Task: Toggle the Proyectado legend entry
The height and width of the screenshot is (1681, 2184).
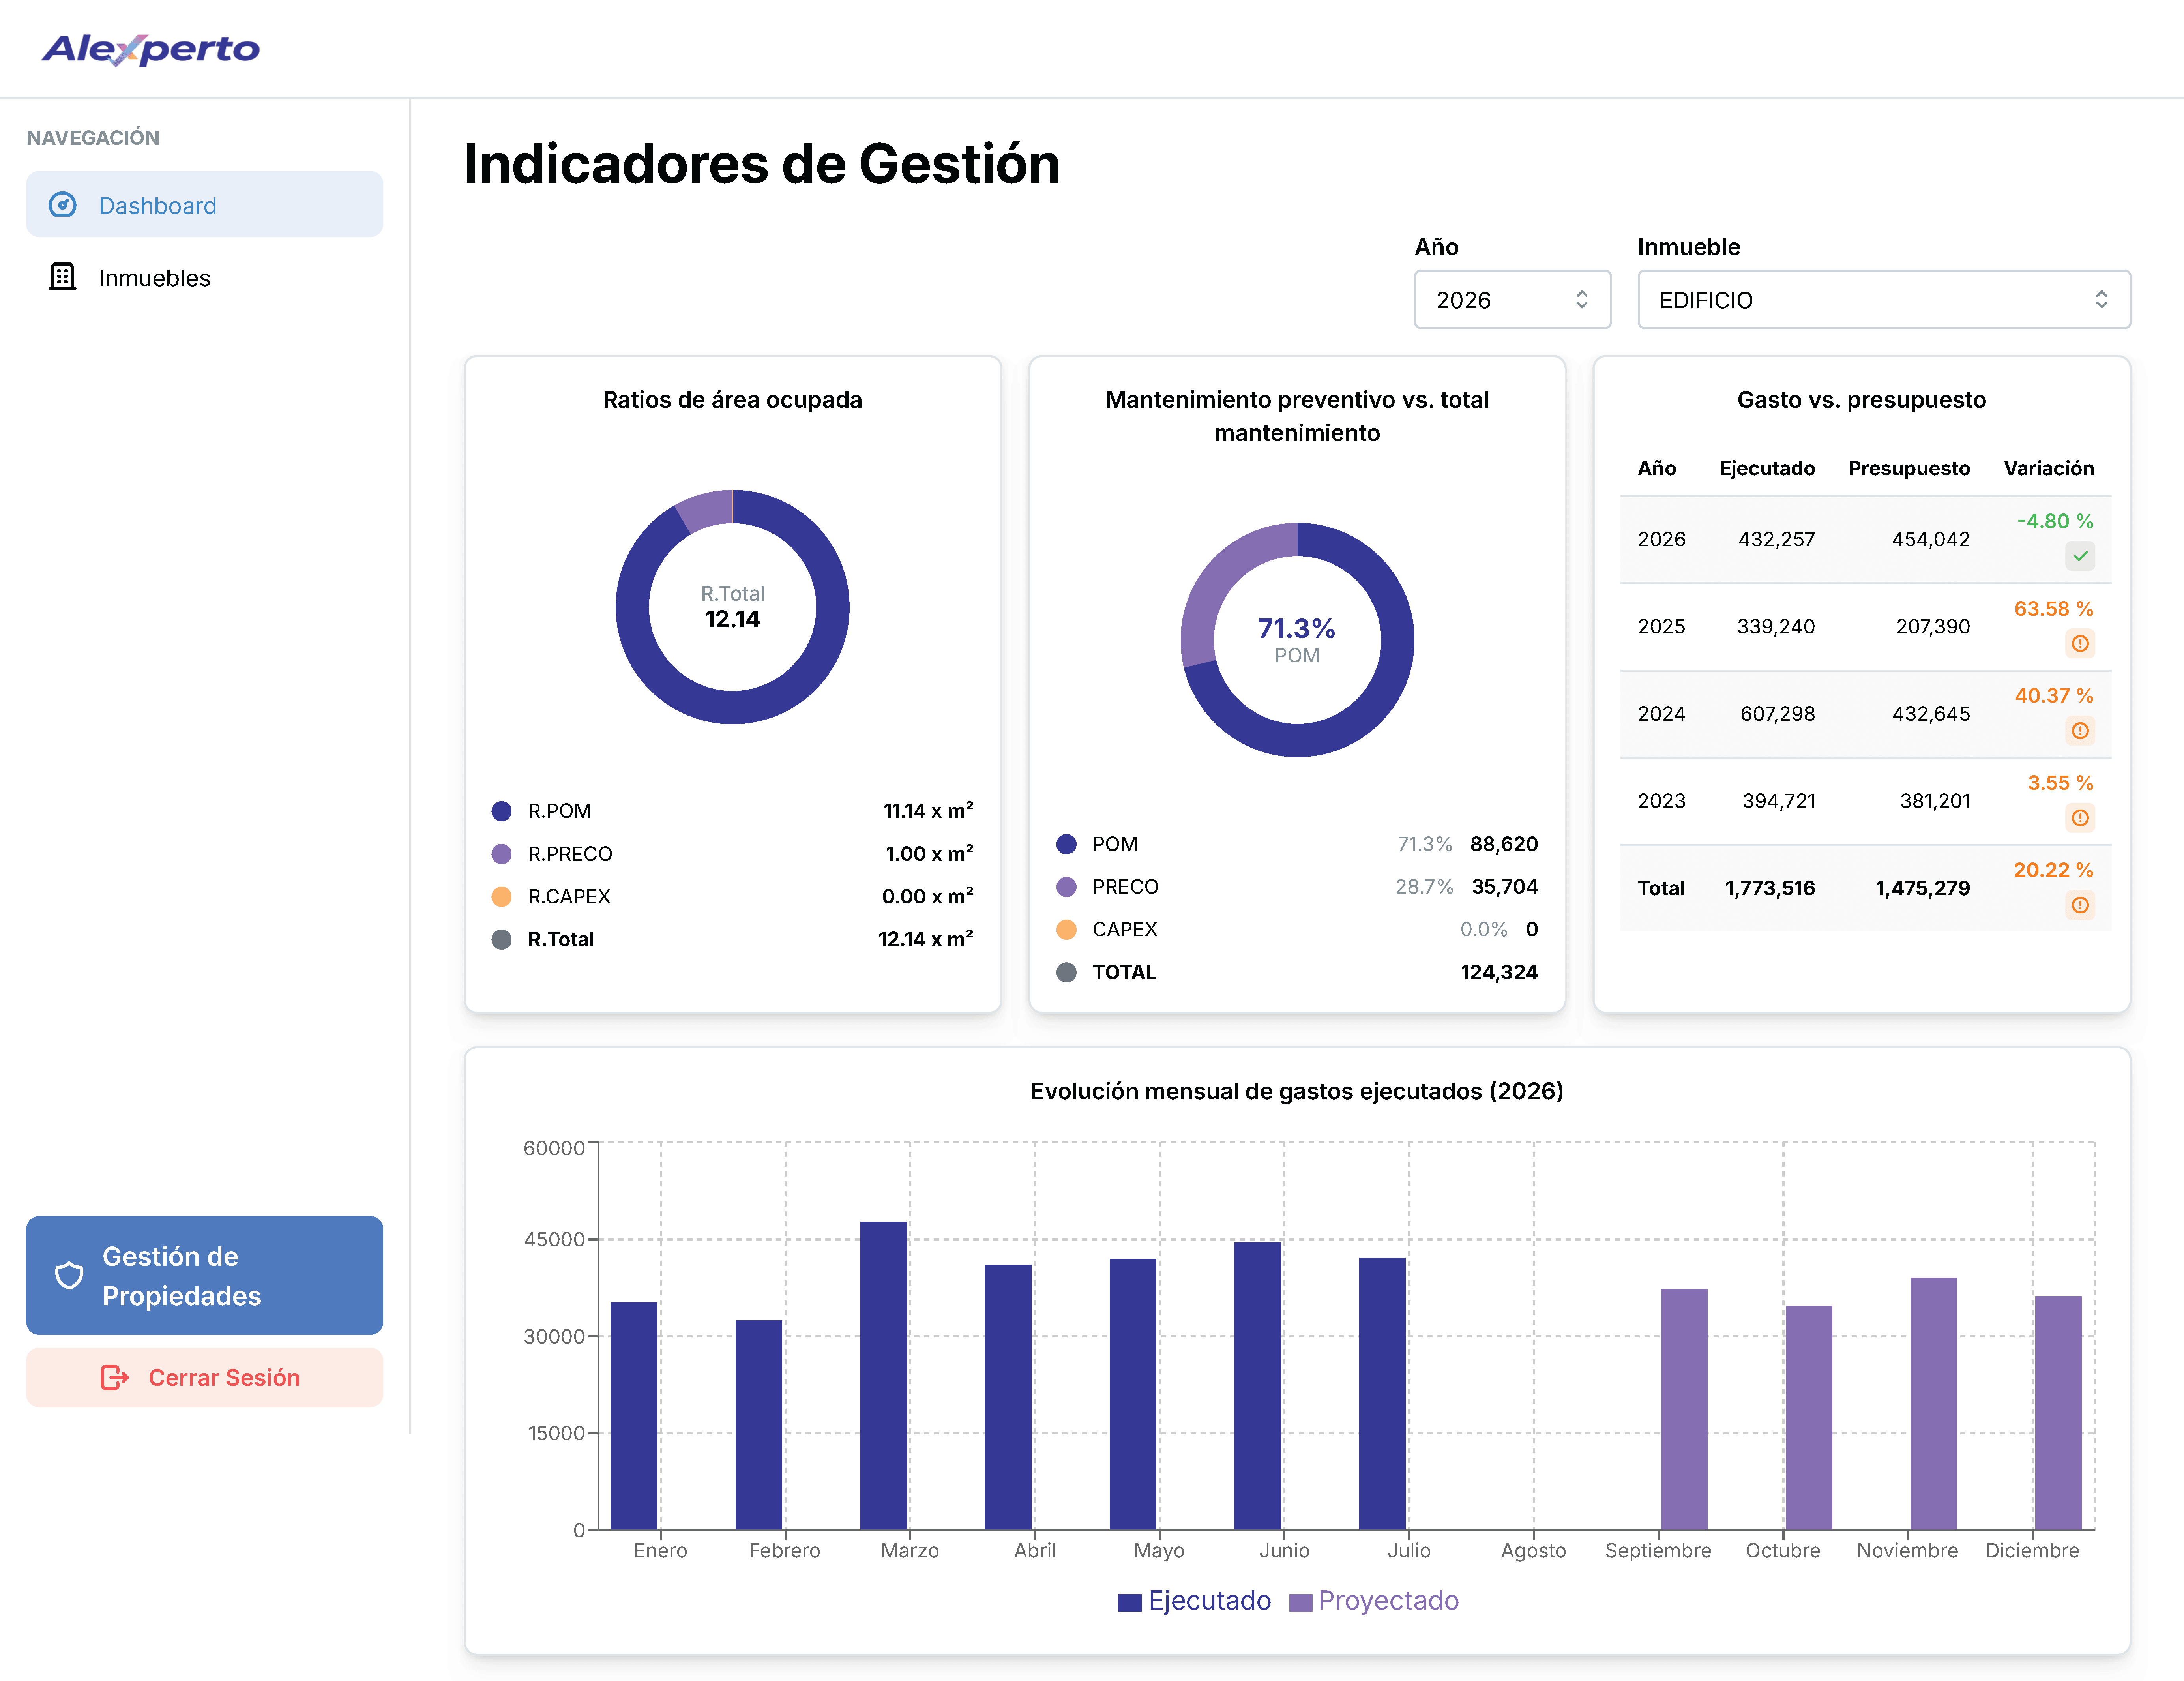Action: click(1375, 1600)
